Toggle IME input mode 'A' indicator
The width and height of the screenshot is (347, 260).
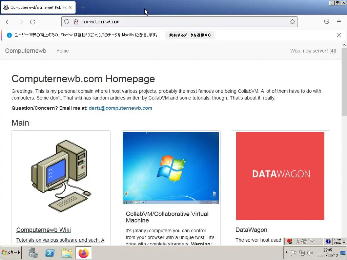pyautogui.click(x=298, y=241)
